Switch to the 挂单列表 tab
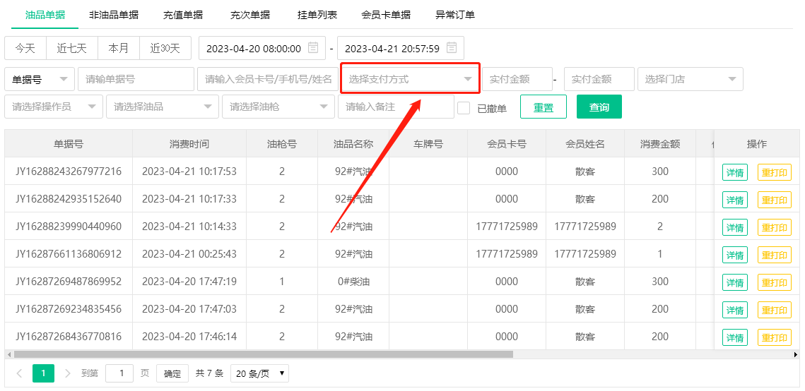 tap(317, 15)
